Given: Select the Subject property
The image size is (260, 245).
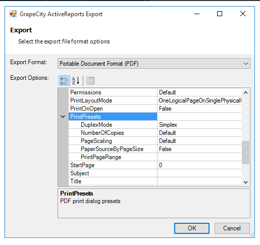Looking at the screenshot, I should click(x=113, y=173).
